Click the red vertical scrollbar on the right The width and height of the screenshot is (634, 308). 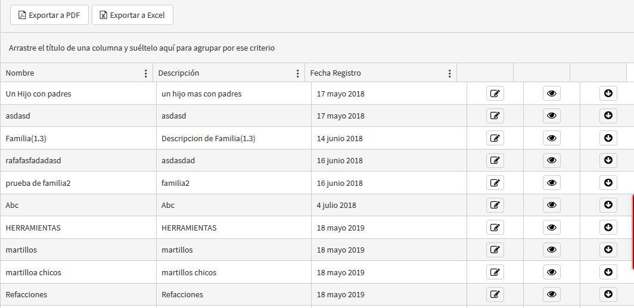632,232
